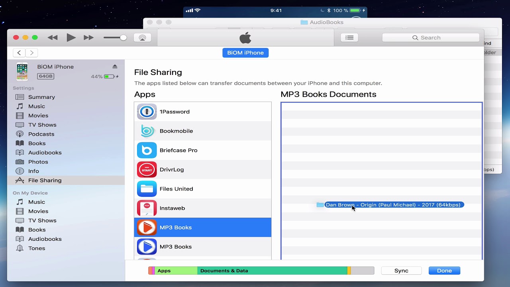Image resolution: width=510 pixels, height=287 pixels.
Task: Select the 1Password app
Action: [203, 112]
